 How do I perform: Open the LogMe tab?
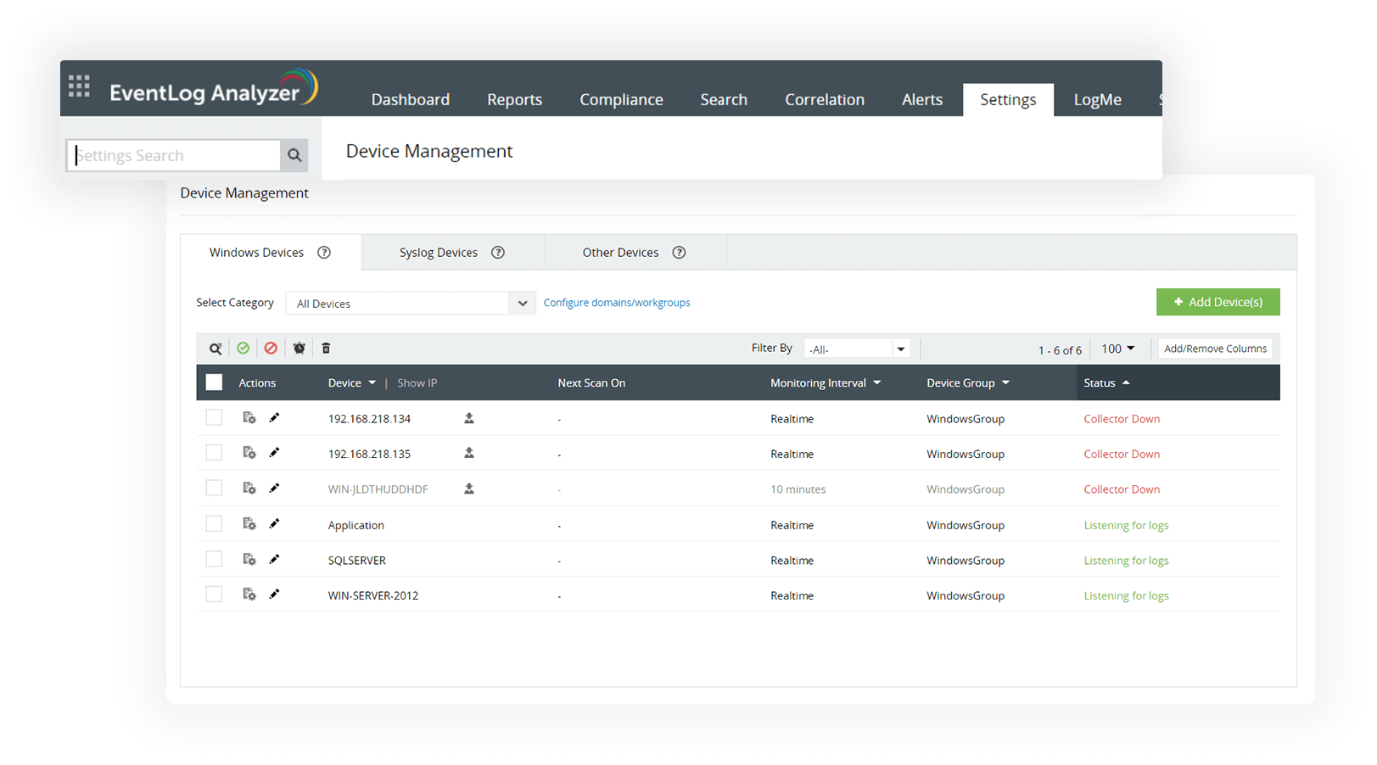pyautogui.click(x=1098, y=99)
